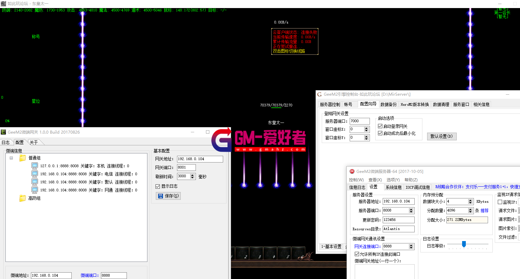Viewport: 520px width, 279px height.
Task: Click the 数据块大小 spinner arrows
Action: (471, 201)
